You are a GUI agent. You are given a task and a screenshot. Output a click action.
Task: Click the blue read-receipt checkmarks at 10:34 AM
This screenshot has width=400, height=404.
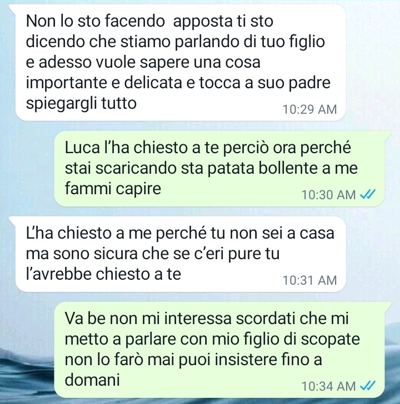(368, 386)
